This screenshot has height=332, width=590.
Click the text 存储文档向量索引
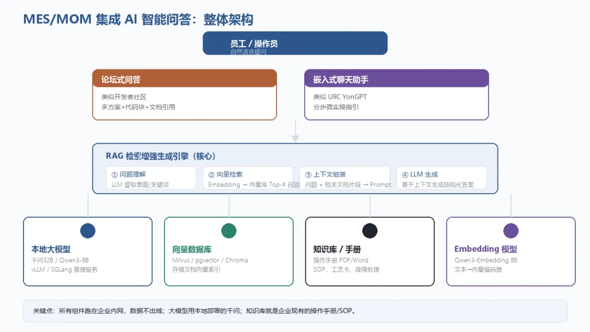(x=197, y=270)
